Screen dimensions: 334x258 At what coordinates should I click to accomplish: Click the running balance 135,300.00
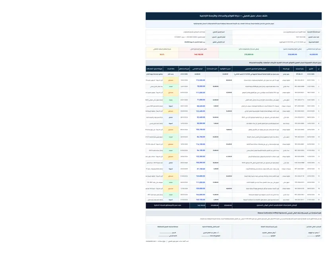(x=200, y=157)
